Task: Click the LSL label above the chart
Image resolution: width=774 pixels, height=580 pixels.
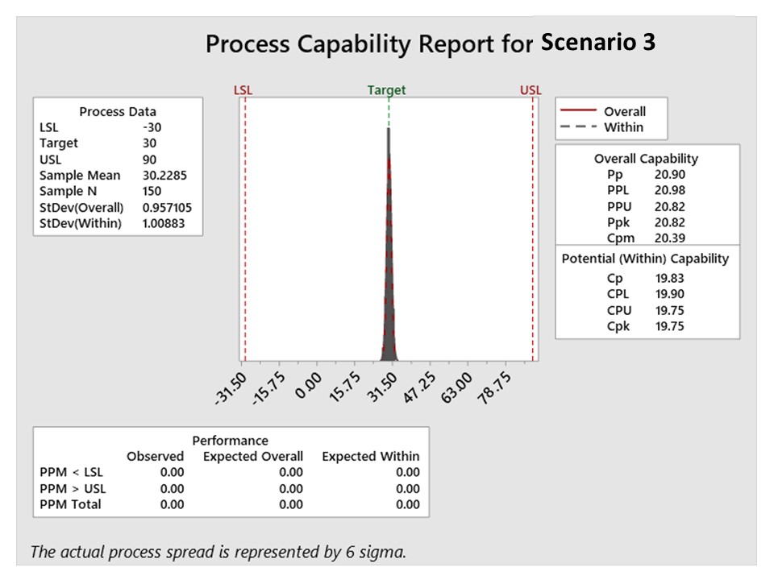Action: click(x=243, y=90)
